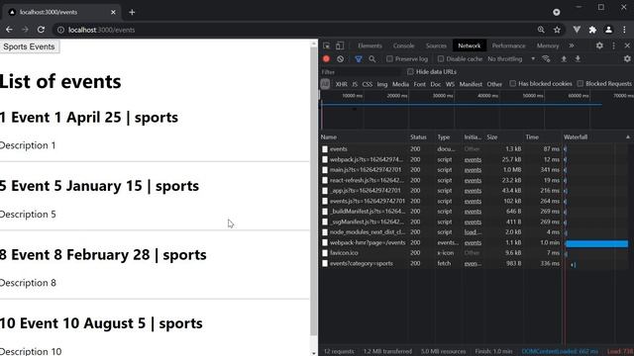Viewport: 634px width, 356px height.
Task: Select the events?category=sports fetch request
Action: pos(441,264)
